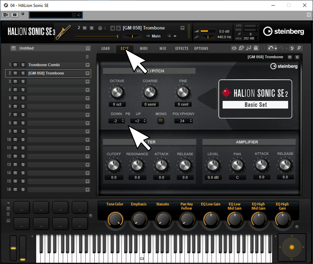Toggle the MONO button
Screen dimensions: 313x264
(x=160, y=121)
